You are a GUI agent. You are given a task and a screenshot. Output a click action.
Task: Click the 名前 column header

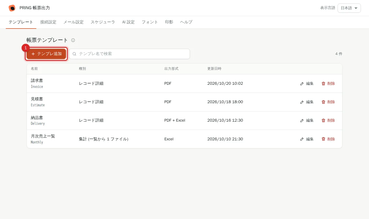pos(34,69)
